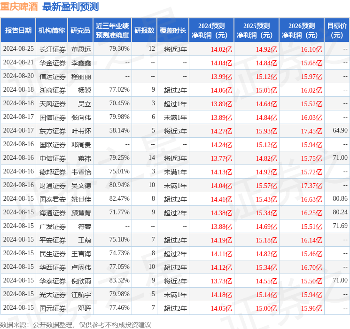This screenshot has width=350, height=329.
Task: Click the accuracy value 82.47%
Action: point(119,198)
